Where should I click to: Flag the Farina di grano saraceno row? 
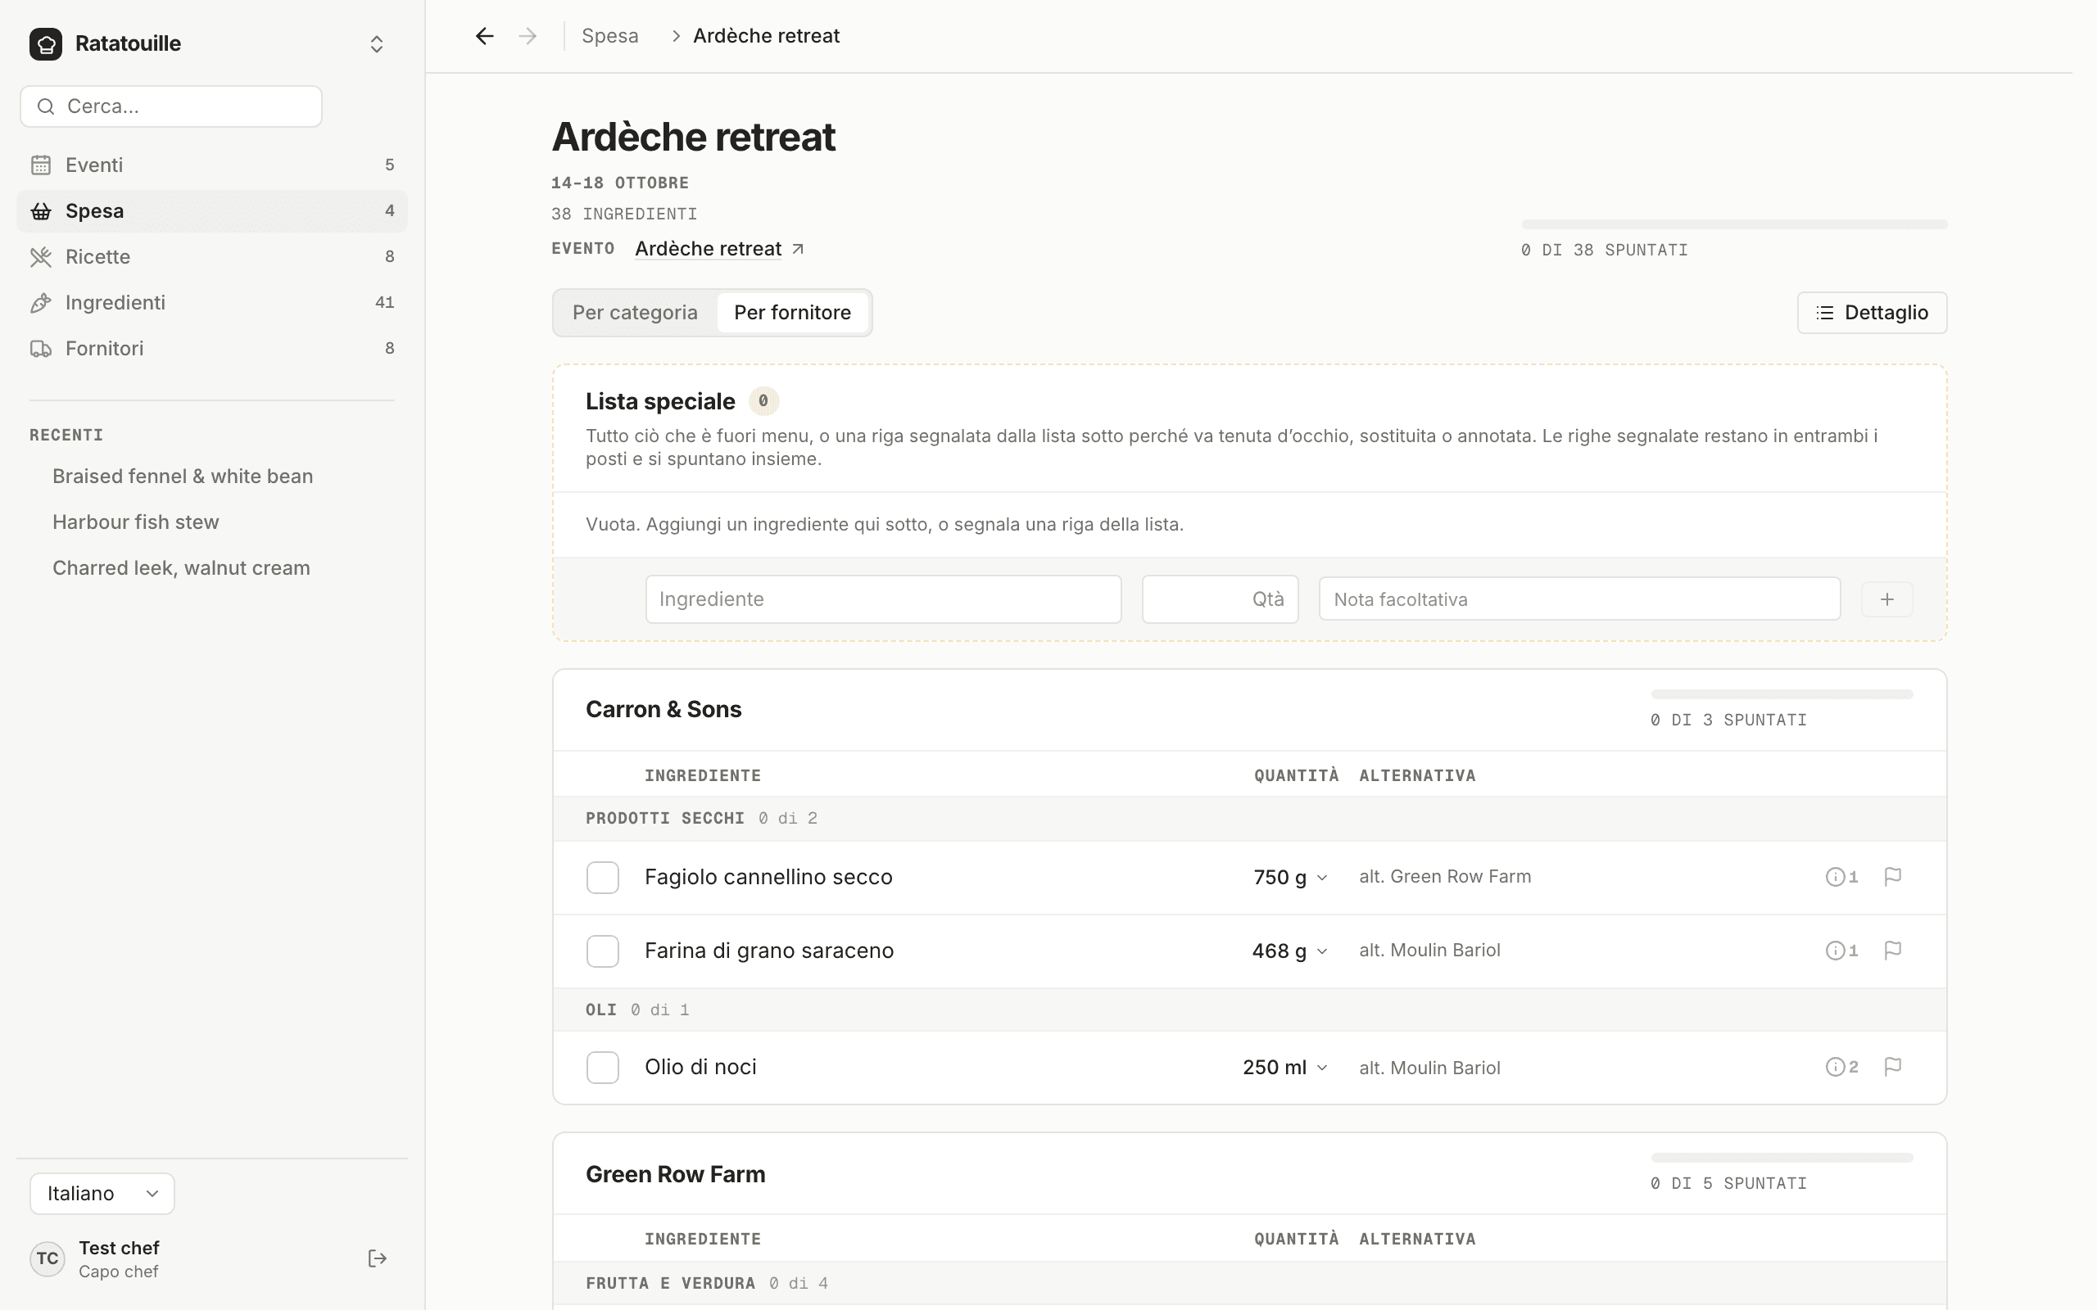[1892, 951]
